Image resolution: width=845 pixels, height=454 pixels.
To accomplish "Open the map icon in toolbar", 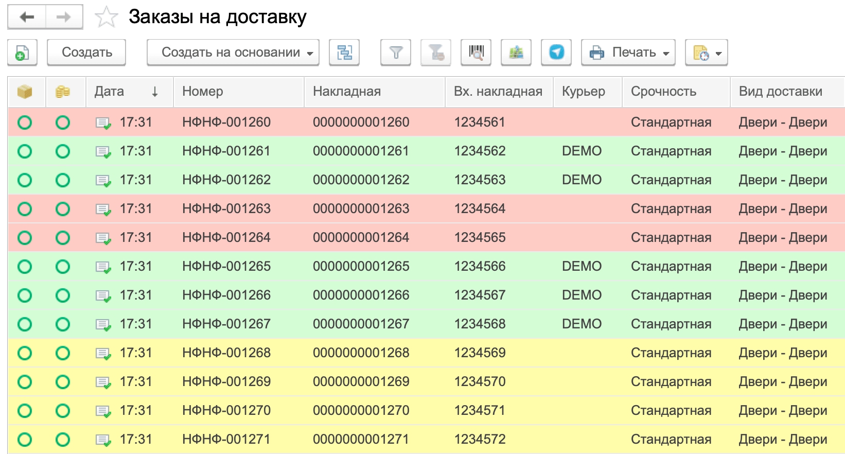I will [516, 52].
